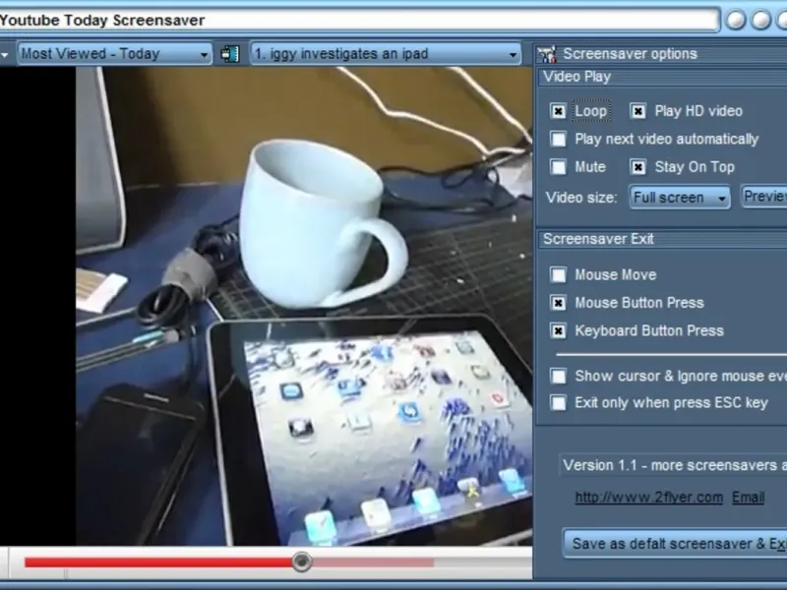Screen dimensions: 787x590
Task: Click the film strip icon beside video list
Action: 230,54
